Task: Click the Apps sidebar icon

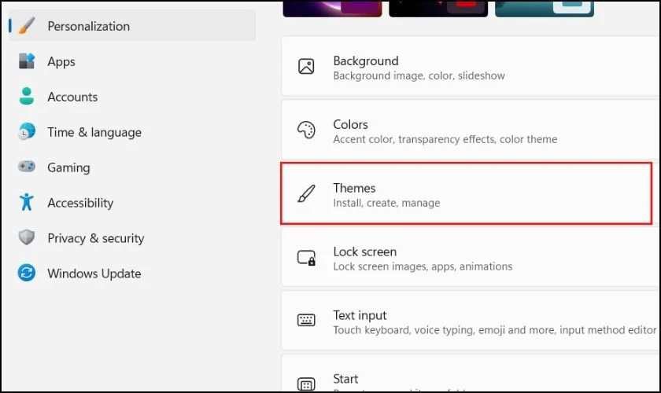Action: (x=27, y=61)
